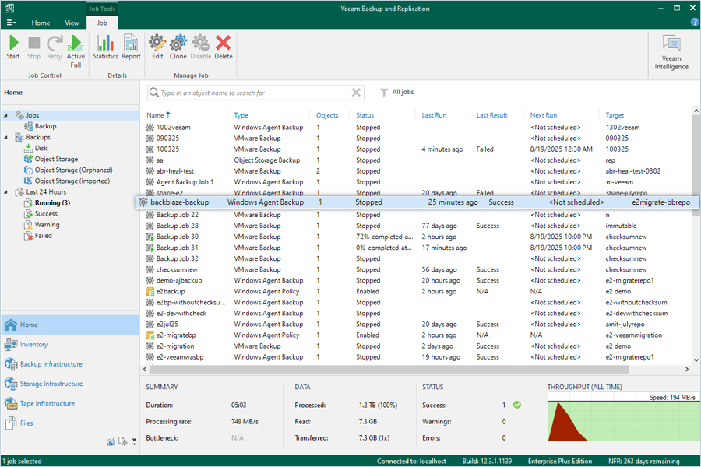The height and width of the screenshot is (467, 701).
Task: Start the selected job
Action: click(13, 47)
